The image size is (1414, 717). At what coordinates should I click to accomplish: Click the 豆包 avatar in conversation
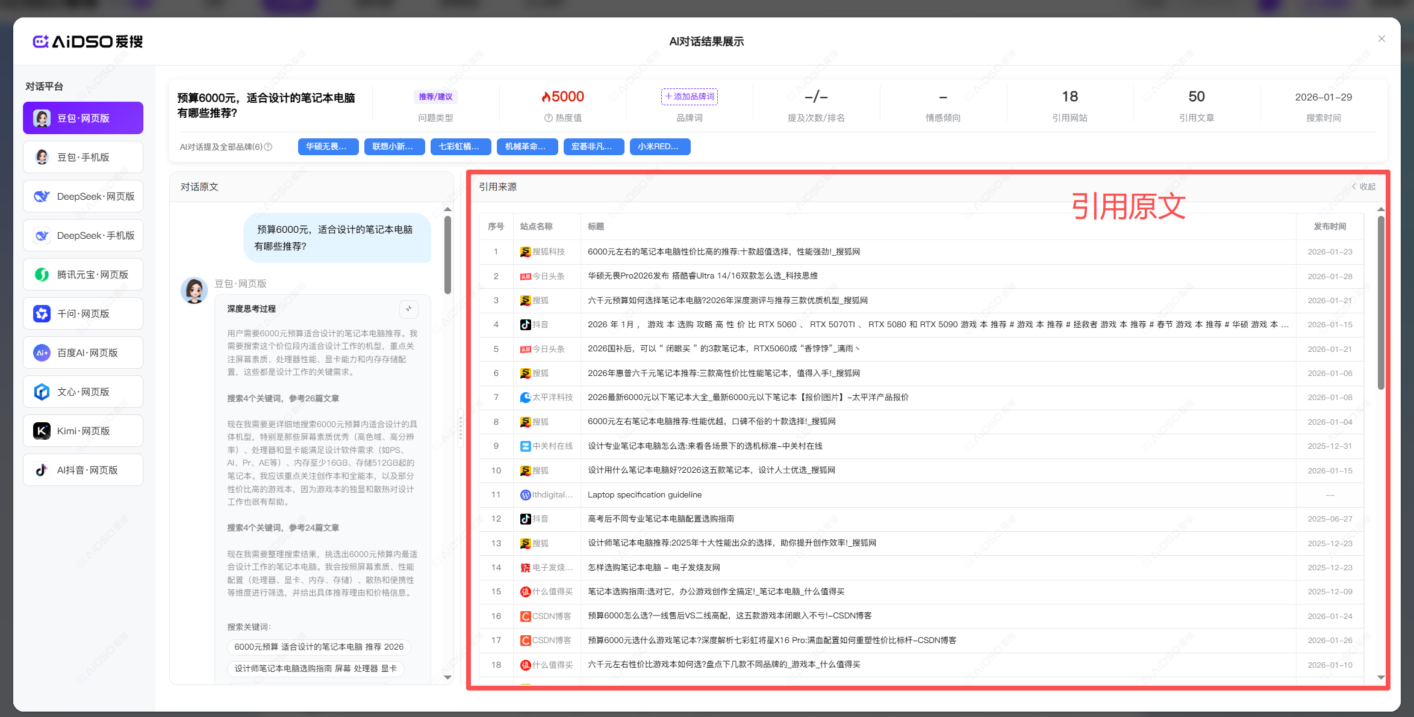click(x=194, y=291)
